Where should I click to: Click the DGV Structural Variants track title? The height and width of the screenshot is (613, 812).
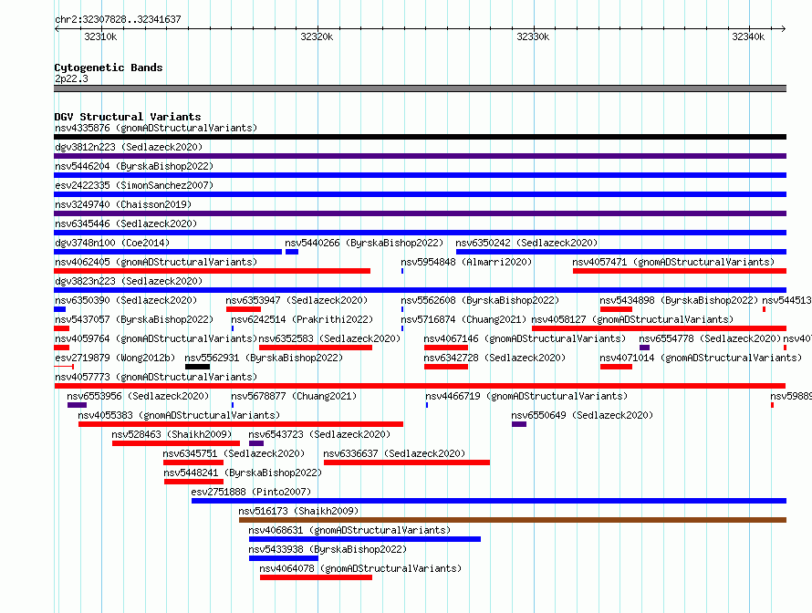pyautogui.click(x=128, y=117)
